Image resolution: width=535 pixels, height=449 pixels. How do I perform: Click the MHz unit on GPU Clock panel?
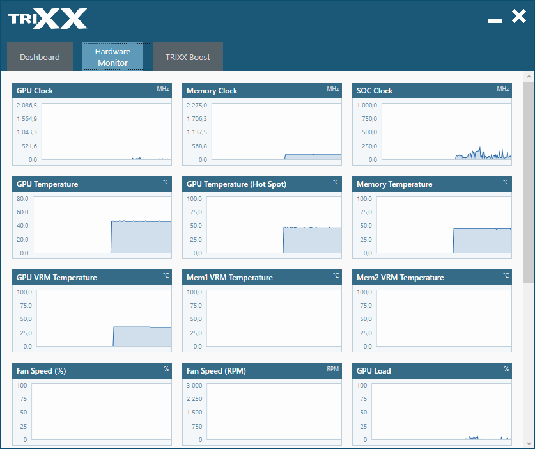[x=163, y=89]
